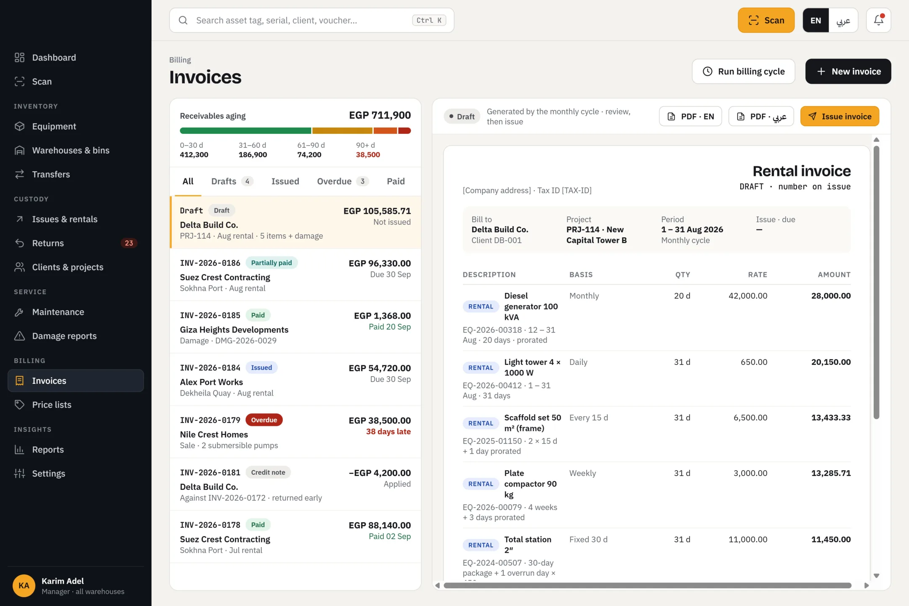Open Warehouses & bins icon
The width and height of the screenshot is (909, 606).
tap(19, 150)
